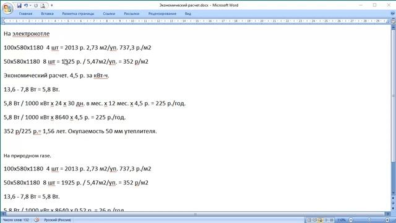Click the horizontal scrollbar right arrow
Screen dimensions: 396x223
[389, 214]
